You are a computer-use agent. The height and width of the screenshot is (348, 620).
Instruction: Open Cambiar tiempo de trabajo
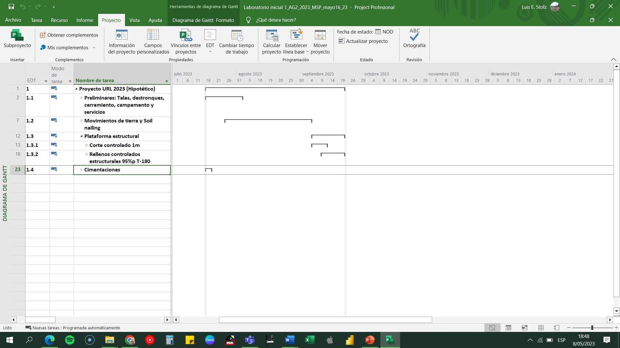tap(236, 35)
